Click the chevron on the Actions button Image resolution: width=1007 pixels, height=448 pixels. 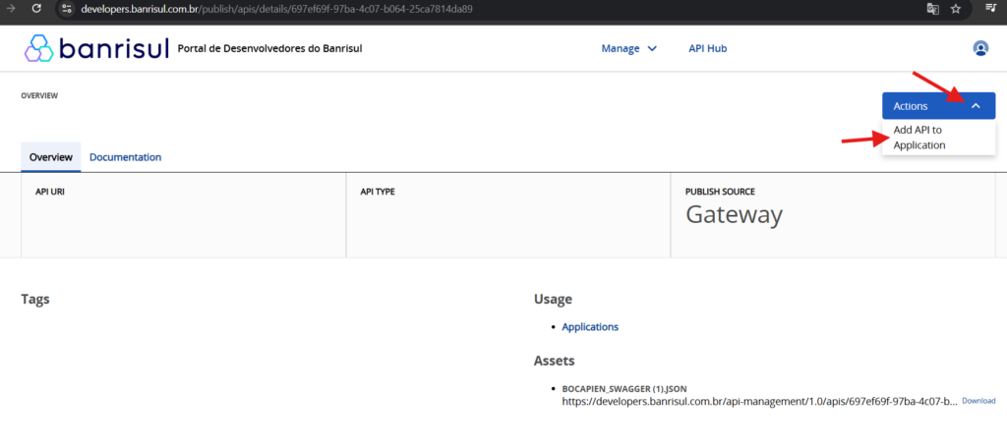(x=975, y=105)
